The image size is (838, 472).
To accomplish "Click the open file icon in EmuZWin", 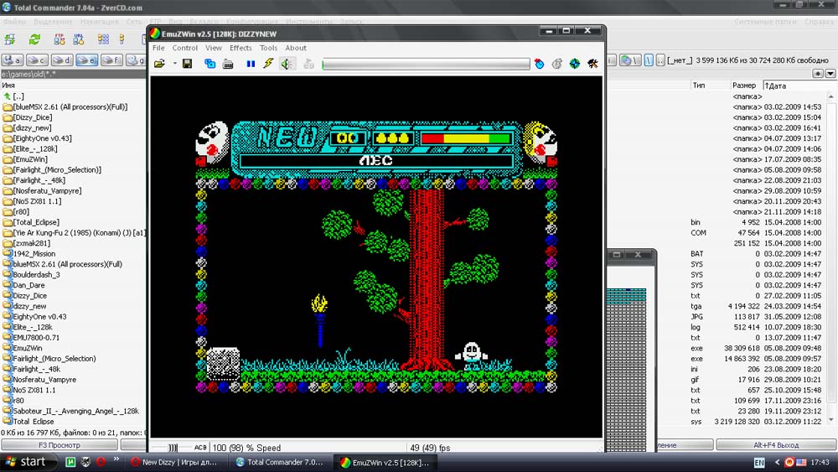I will point(159,64).
